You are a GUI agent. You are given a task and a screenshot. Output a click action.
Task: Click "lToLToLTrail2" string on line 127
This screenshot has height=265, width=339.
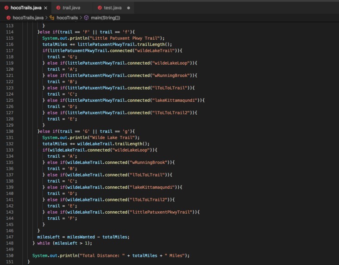click(171, 113)
